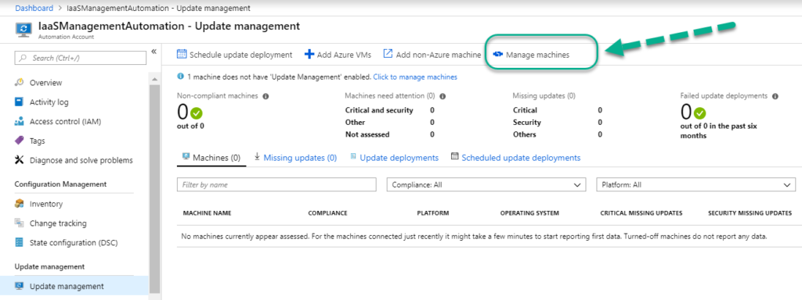Click the Automation Account icon beside title
Image resolution: width=802 pixels, height=300 pixels.
click(24, 30)
